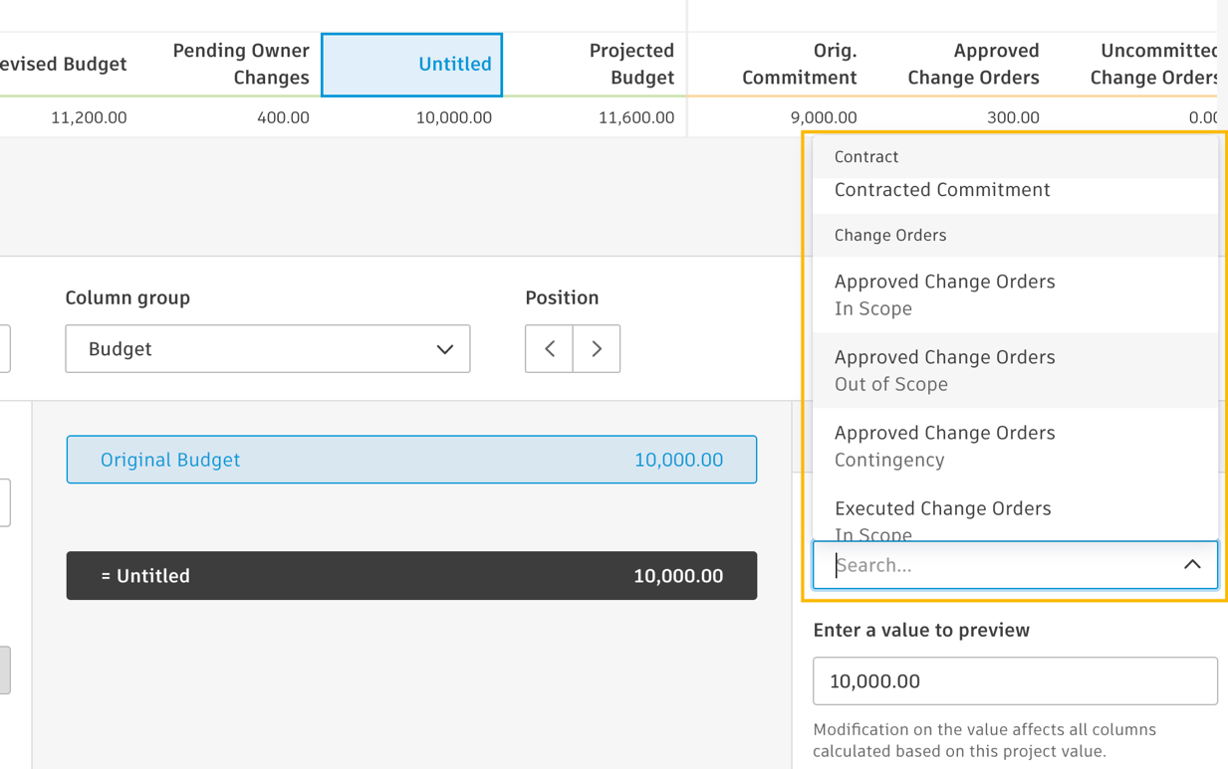Viewport: 1228px width, 769px height.
Task: Click the Revised Budget column header
Action: point(64,64)
